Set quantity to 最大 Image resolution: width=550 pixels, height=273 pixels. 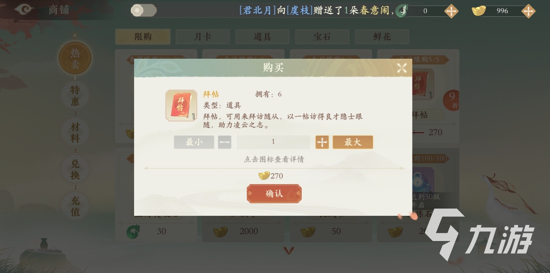click(353, 142)
